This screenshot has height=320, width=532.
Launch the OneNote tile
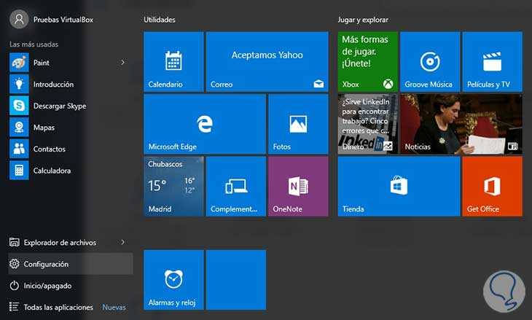(x=298, y=187)
